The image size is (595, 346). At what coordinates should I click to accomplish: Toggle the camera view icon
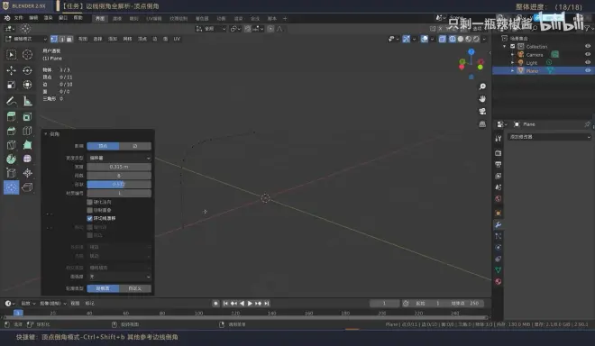click(x=482, y=111)
